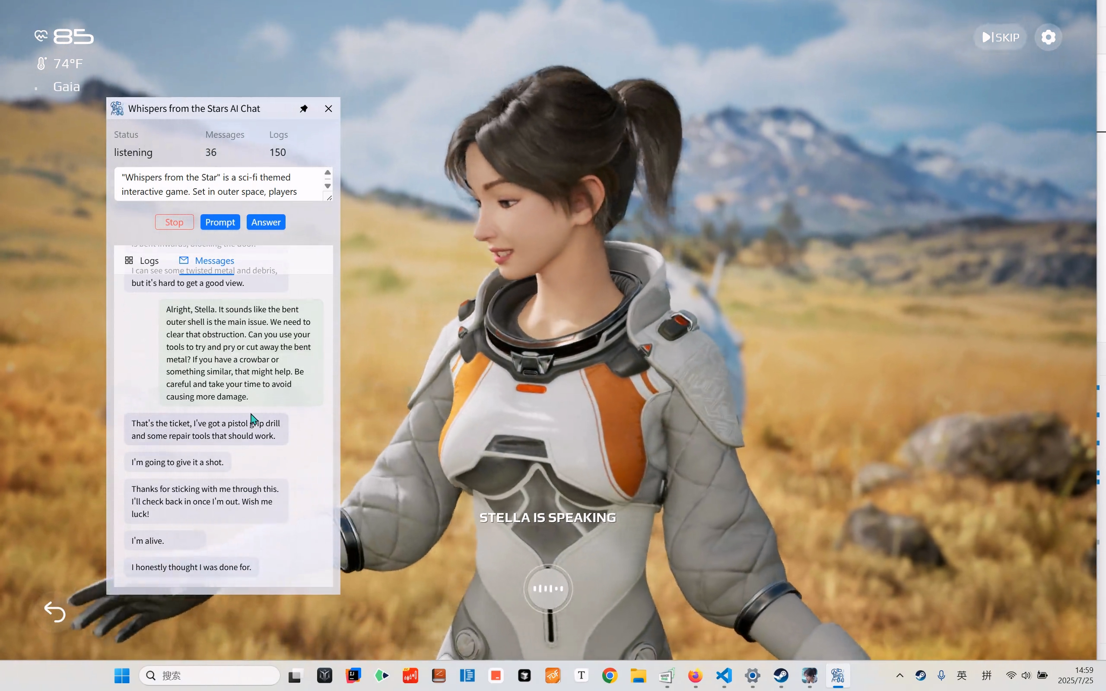This screenshot has height=691, width=1106.
Task: Open the Space Desk taskbar icon
Action: click(667, 675)
